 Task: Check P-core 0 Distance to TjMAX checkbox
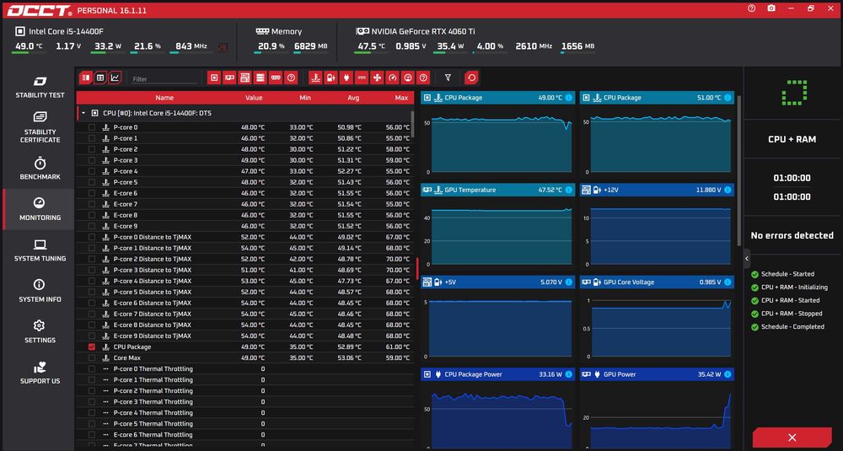pos(91,237)
